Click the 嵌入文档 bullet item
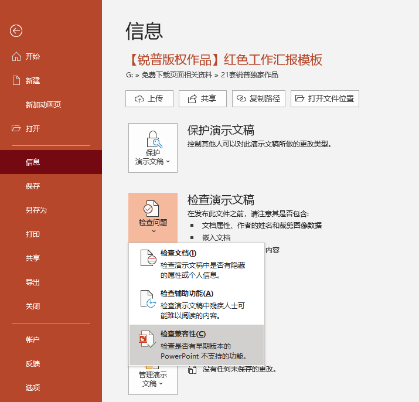 tap(216, 237)
